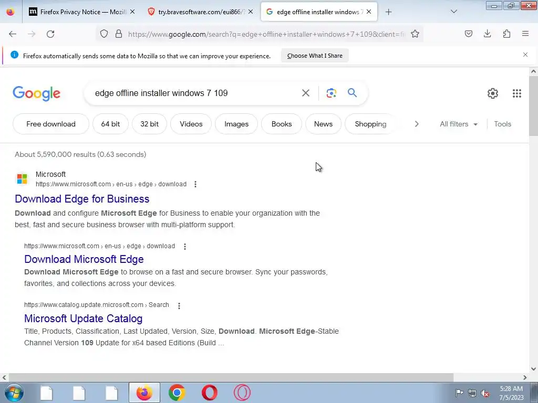Click the network tray icon
The image size is (538, 403).
point(472,393)
